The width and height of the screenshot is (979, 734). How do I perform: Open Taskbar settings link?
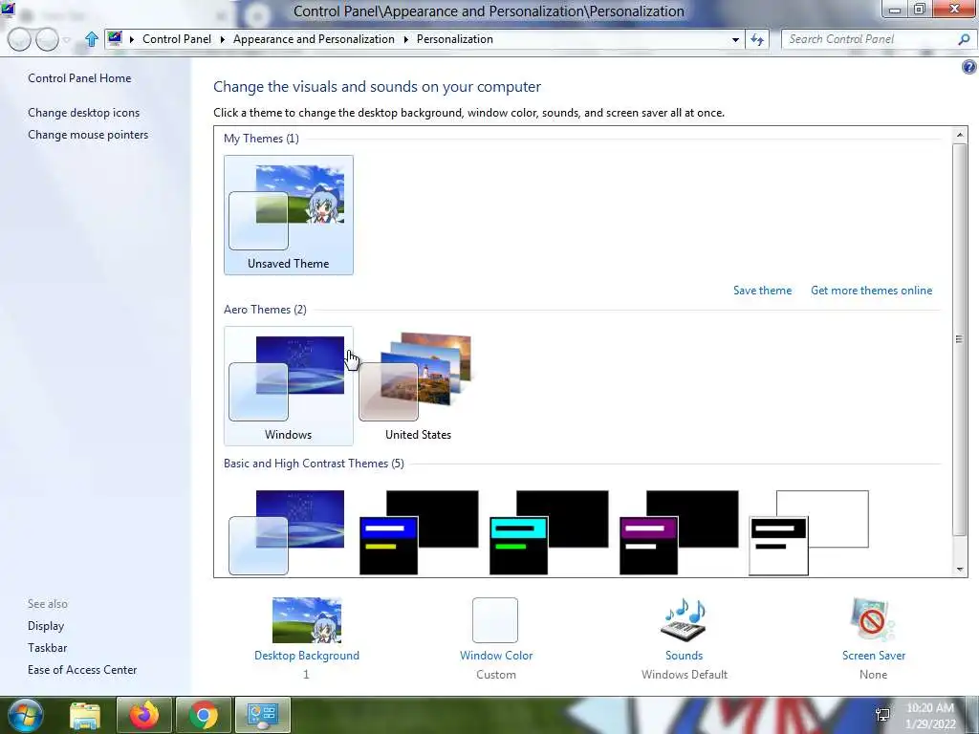48,648
